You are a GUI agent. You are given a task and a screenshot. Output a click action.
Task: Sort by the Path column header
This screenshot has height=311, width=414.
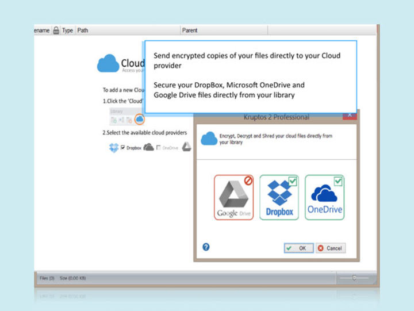click(x=83, y=30)
